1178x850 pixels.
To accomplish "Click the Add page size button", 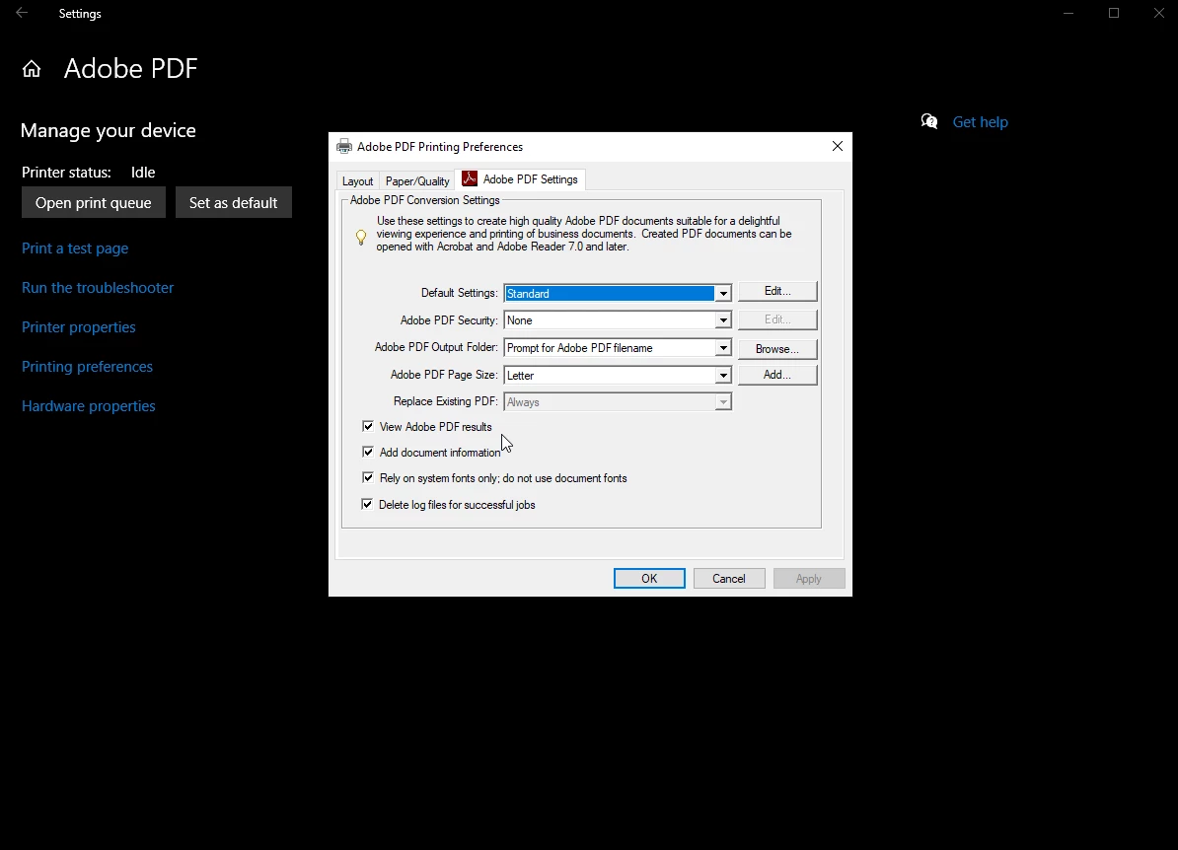I will coord(777,375).
